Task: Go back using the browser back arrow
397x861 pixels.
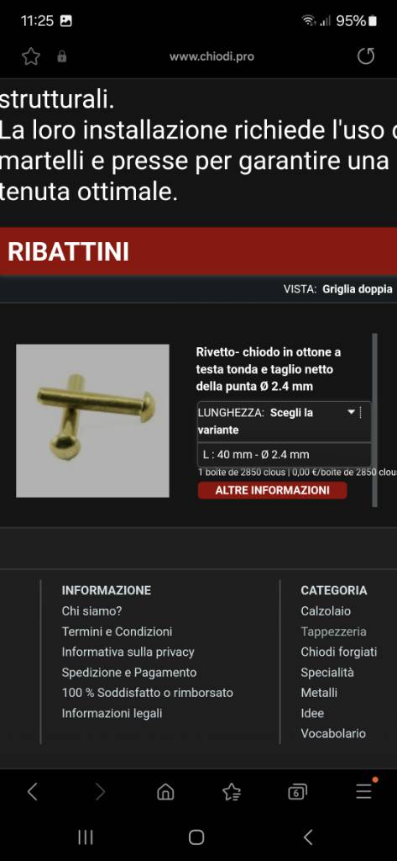Action: pos(33,791)
